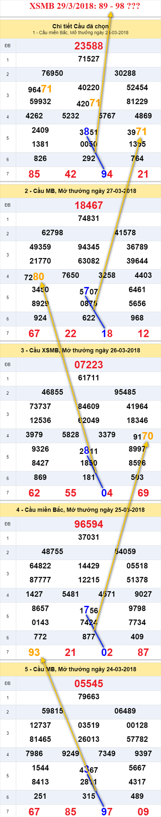
Task: Click the number 63082
Action: tap(89, 261)
